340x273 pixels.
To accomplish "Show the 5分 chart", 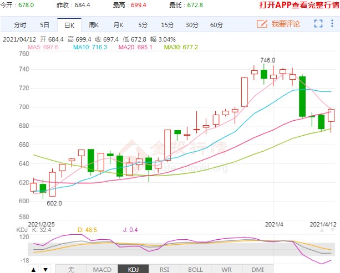I will click(143, 25).
